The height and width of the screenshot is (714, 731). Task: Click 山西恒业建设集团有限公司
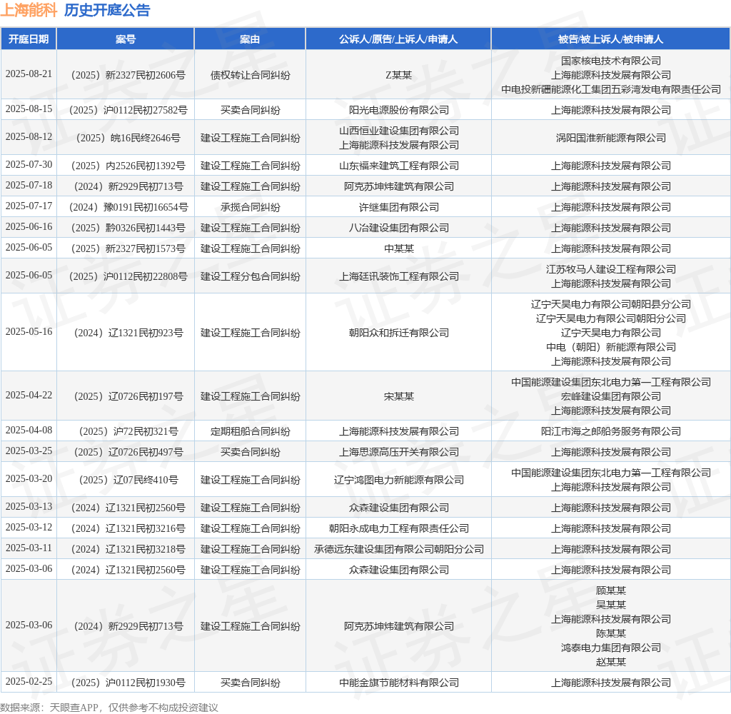(398, 131)
